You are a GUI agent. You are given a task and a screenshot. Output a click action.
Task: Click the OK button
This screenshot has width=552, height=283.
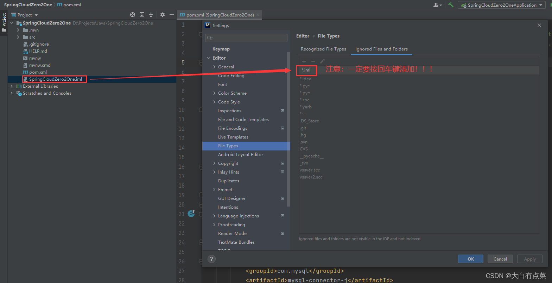(470, 259)
